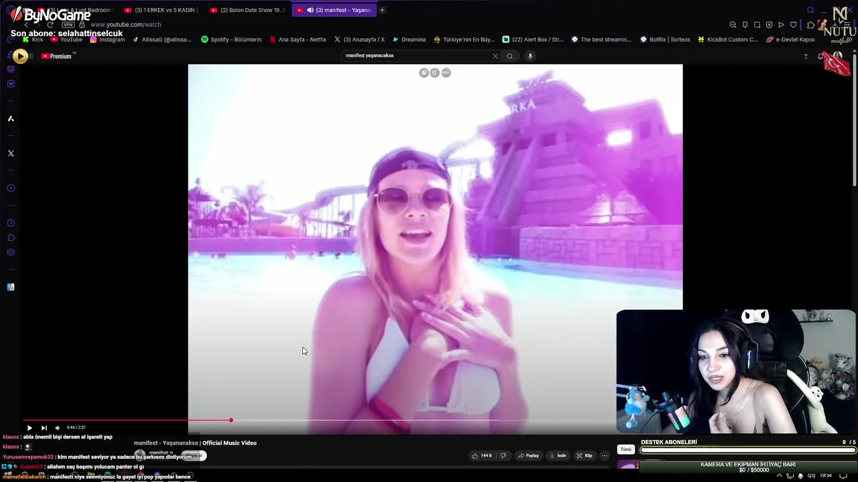The height and width of the screenshot is (482, 858).
Task: Open the M panel icon in sidebar
Action: pos(11,84)
